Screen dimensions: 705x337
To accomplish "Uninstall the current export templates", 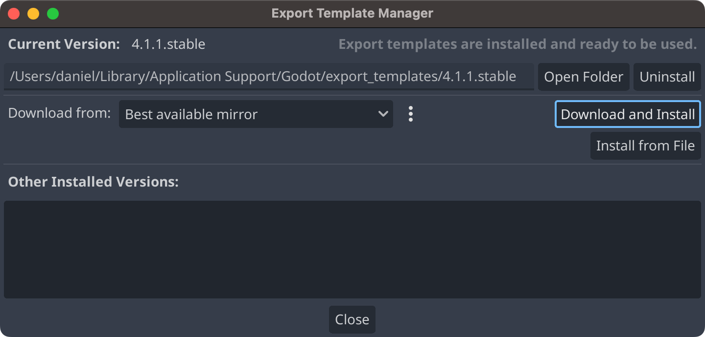I will click(x=667, y=77).
